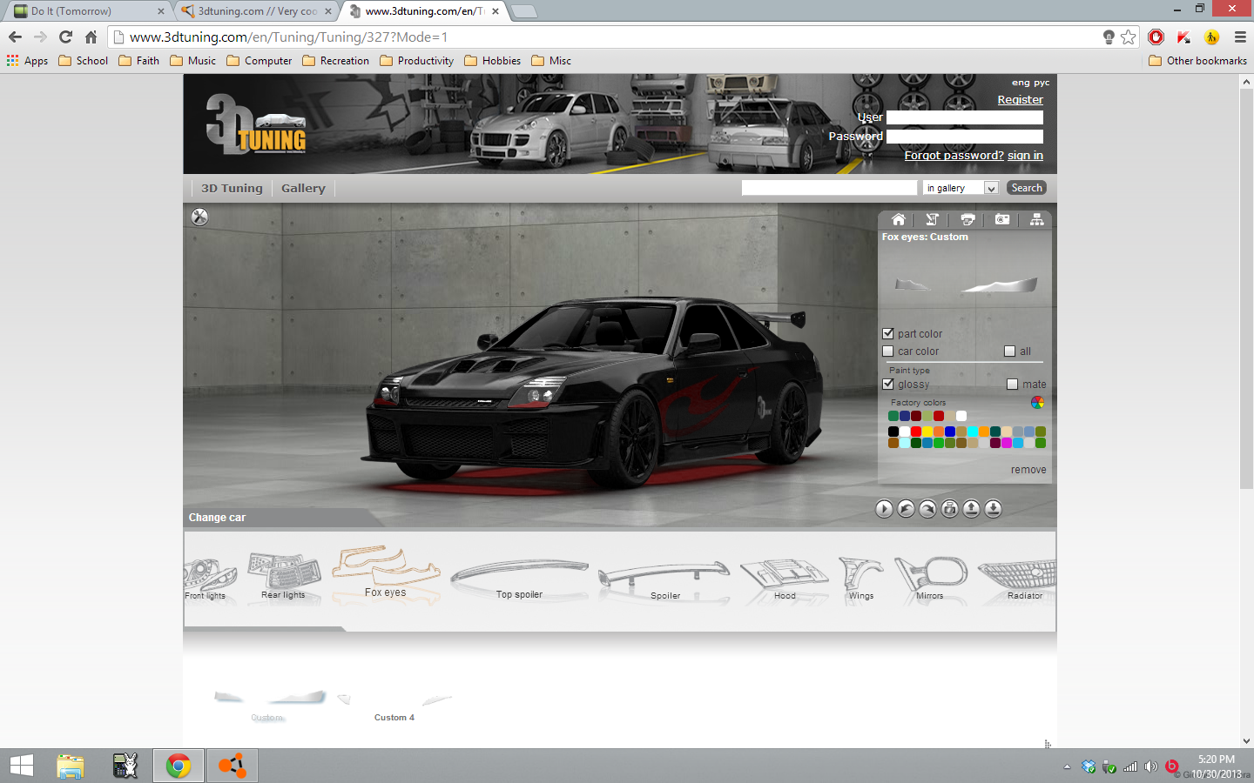
Task: Select the Hood part category
Action: point(785,580)
